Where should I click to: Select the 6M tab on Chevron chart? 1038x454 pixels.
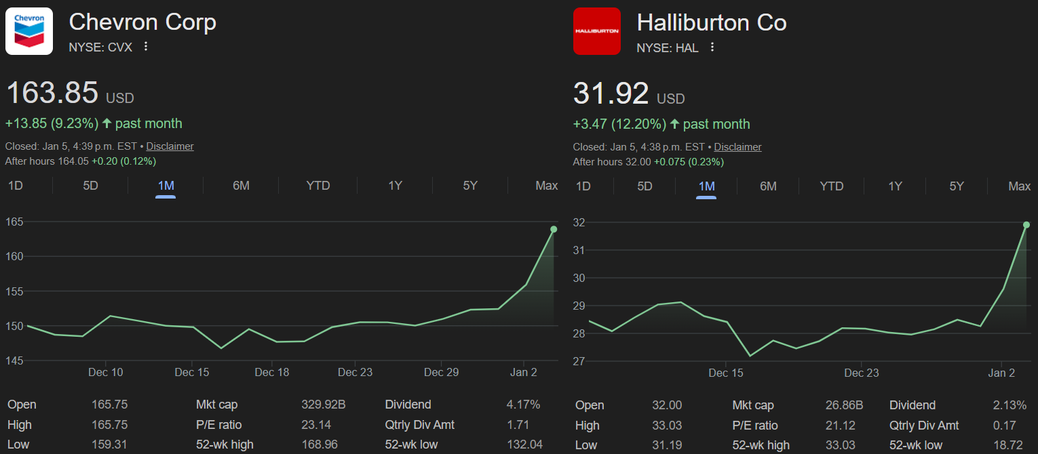[241, 186]
